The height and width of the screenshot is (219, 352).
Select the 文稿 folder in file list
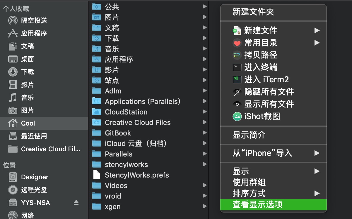(148, 28)
